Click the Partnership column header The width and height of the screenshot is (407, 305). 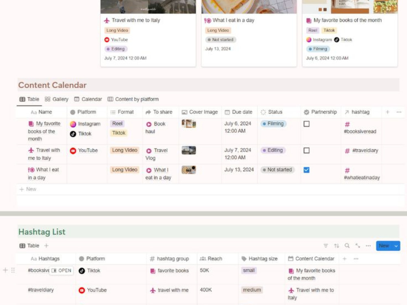[x=320, y=112]
